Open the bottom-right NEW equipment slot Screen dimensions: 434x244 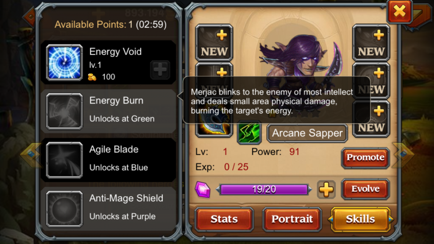click(371, 119)
